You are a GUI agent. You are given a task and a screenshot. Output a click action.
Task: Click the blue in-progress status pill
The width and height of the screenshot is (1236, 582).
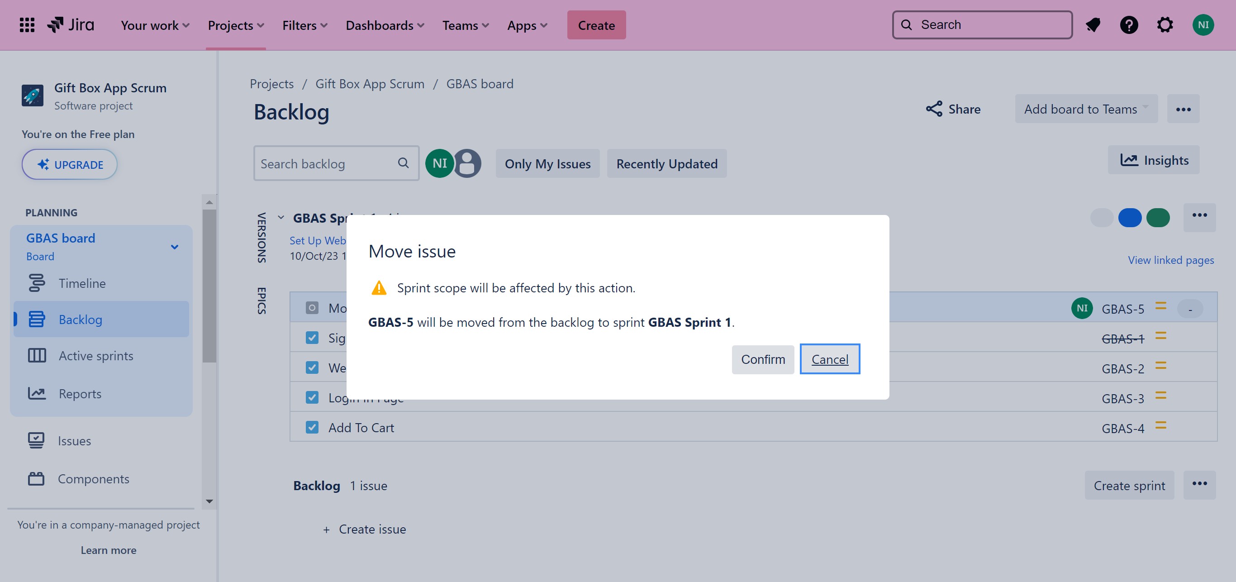coord(1130,218)
